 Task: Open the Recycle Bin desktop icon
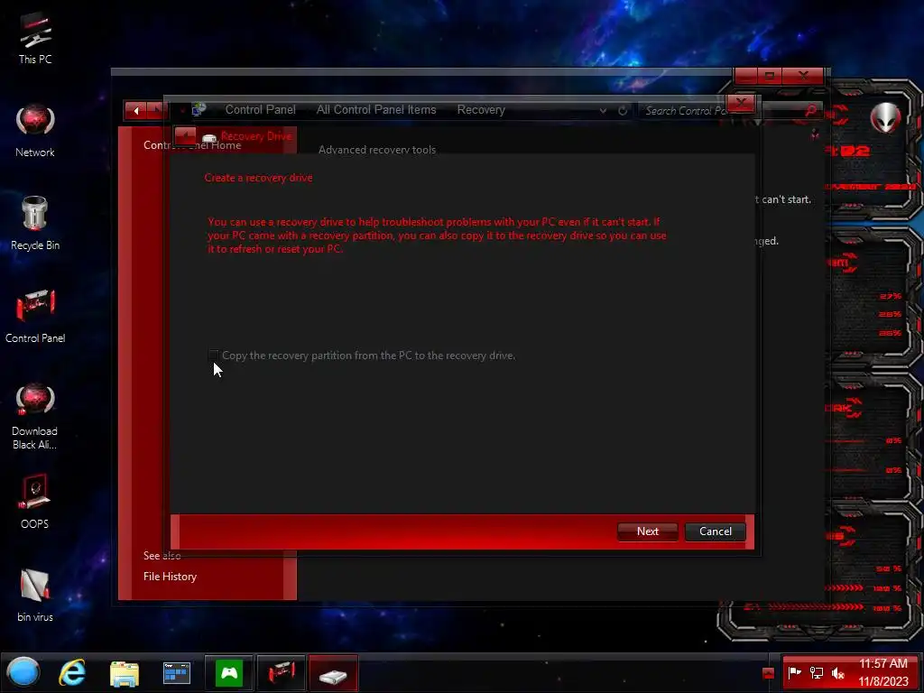pos(35,224)
